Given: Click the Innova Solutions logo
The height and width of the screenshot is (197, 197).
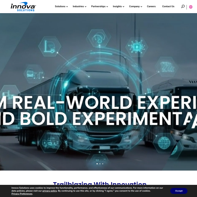Looking at the screenshot, I should [23, 7].
